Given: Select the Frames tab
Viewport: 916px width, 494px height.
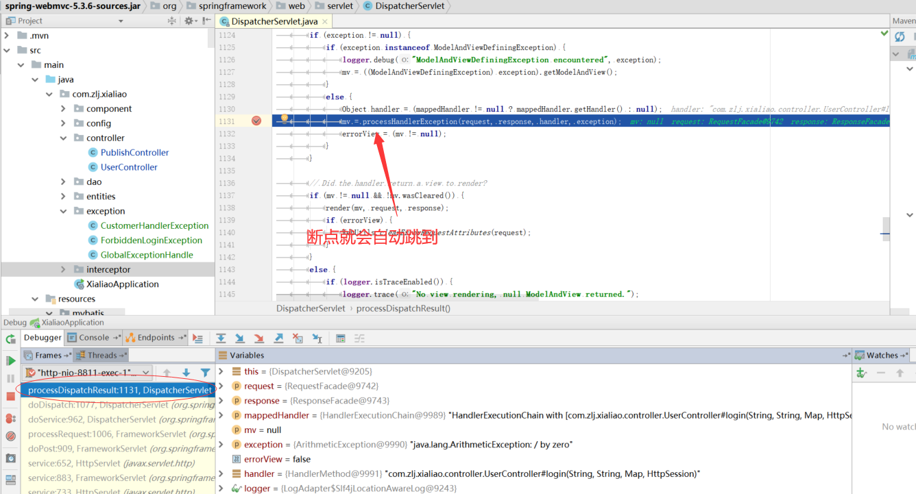Looking at the screenshot, I should (48, 355).
